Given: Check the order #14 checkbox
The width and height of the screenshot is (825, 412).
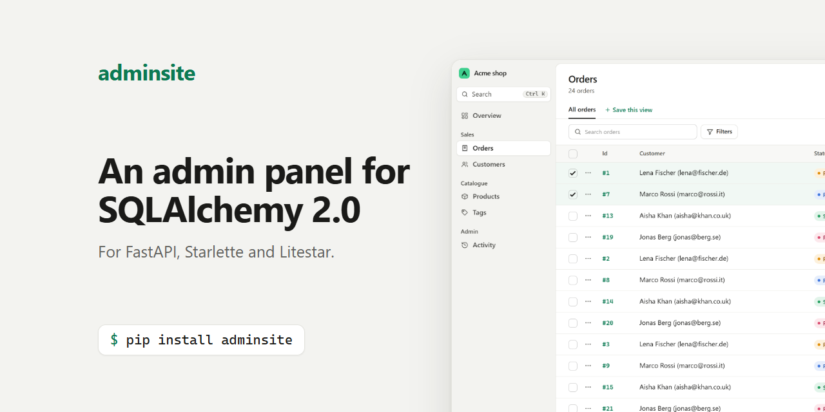Looking at the screenshot, I should pos(573,301).
